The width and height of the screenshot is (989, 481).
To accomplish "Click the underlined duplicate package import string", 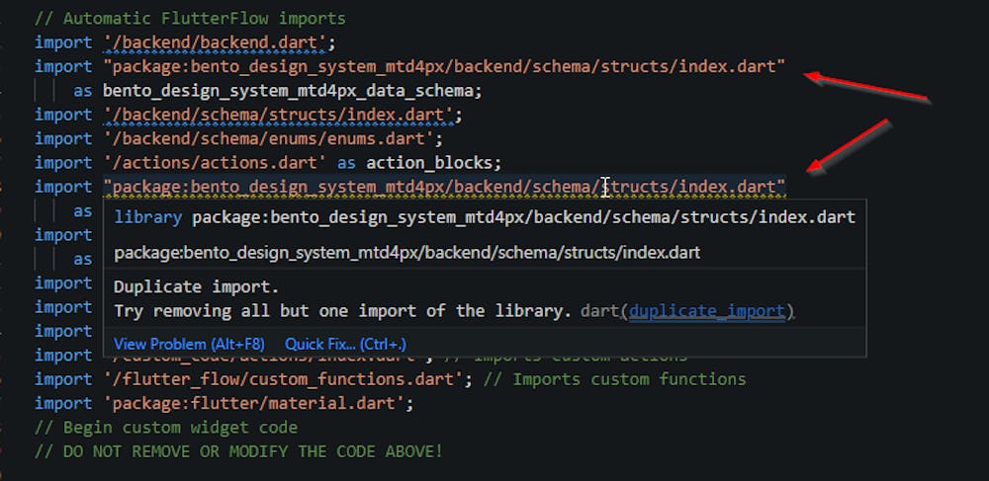I will tap(443, 187).
